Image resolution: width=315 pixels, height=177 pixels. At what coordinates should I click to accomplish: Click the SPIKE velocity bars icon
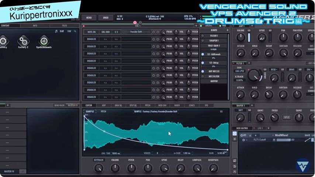[x=270, y=31]
